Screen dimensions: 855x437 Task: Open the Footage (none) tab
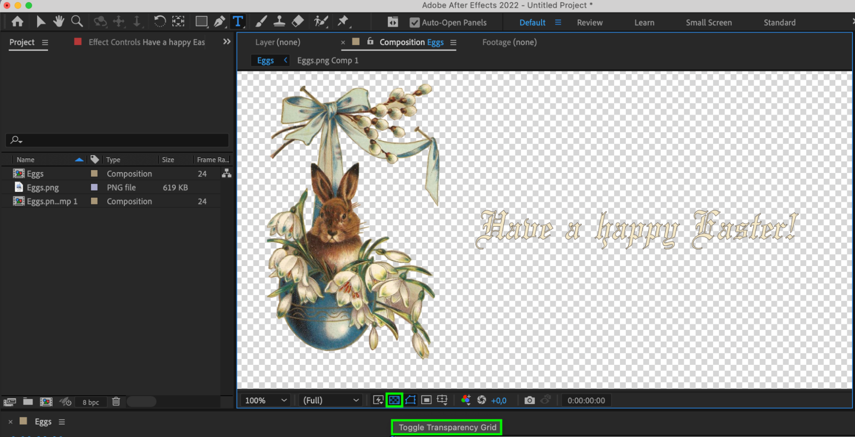(x=509, y=42)
